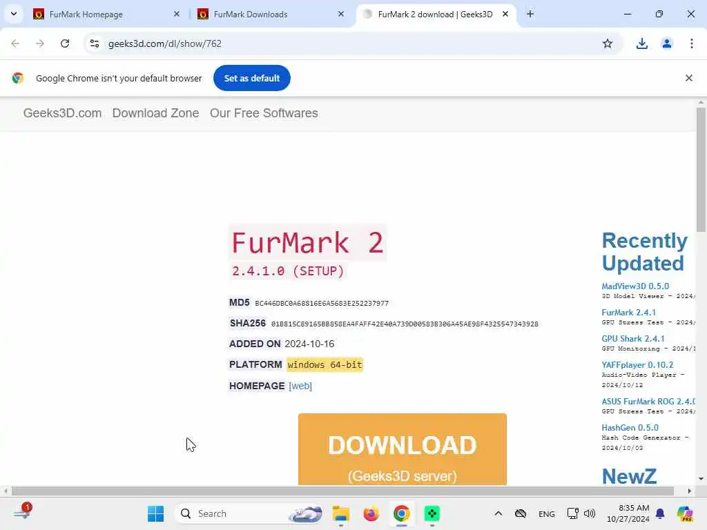The image size is (707, 530).
Task: Open the Chrome profile icon
Action: (667, 43)
